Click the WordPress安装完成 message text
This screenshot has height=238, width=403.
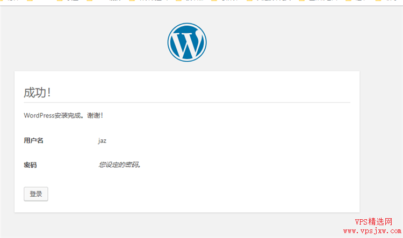[63, 115]
